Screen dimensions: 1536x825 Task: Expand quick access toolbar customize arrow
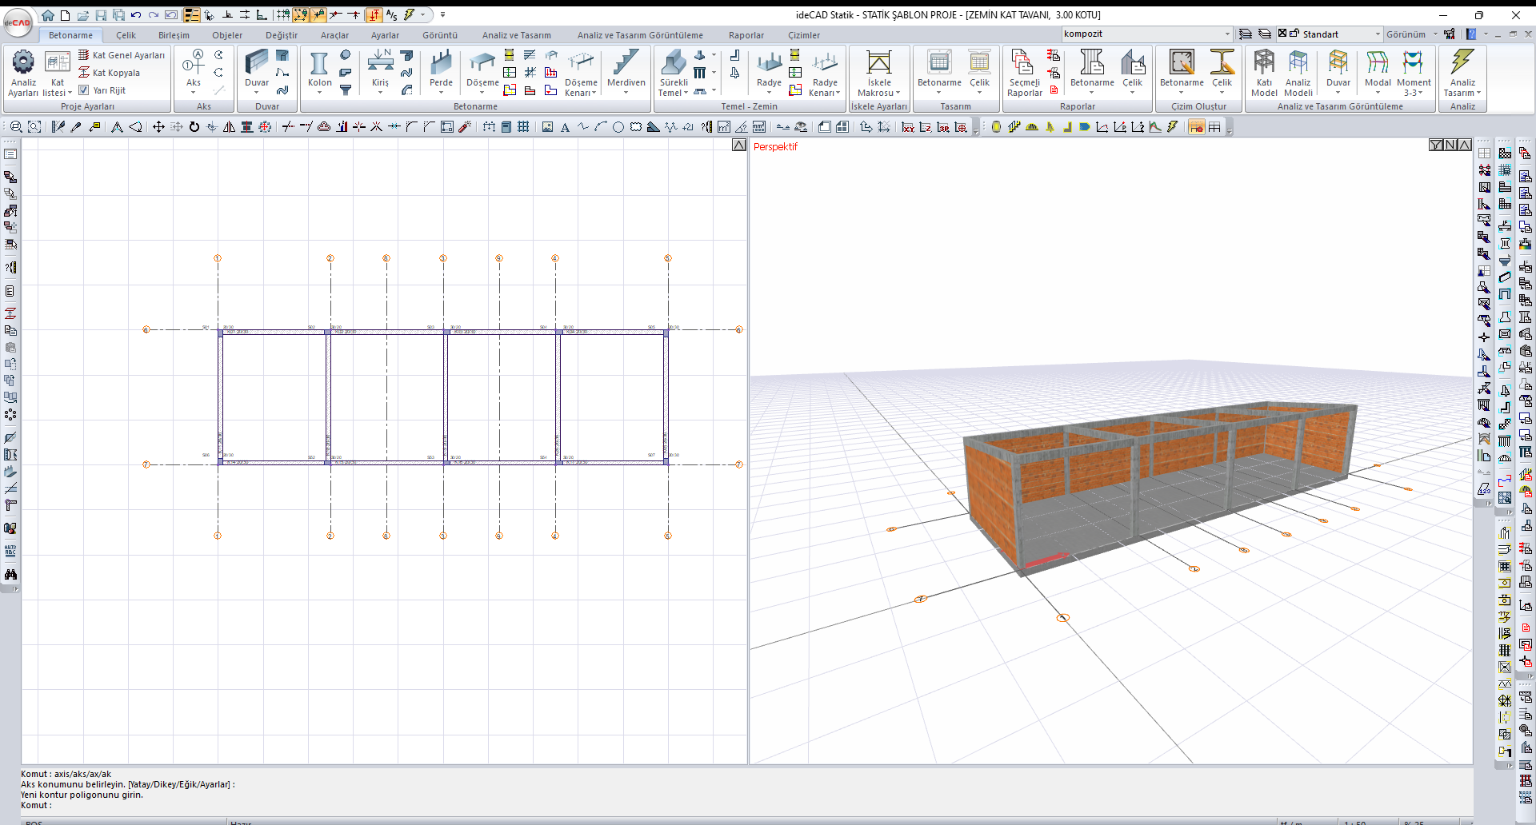(442, 15)
